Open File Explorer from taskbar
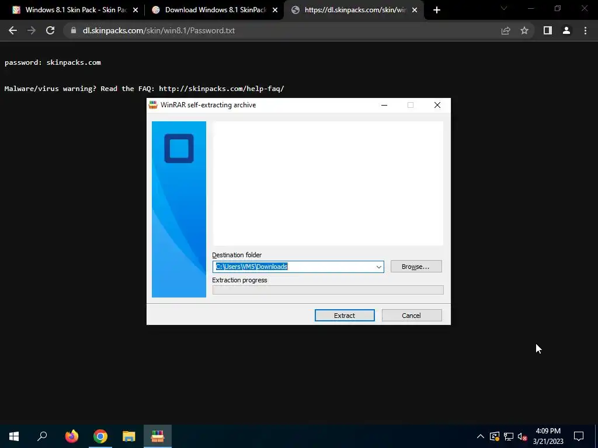The image size is (598, 448). pyautogui.click(x=129, y=436)
